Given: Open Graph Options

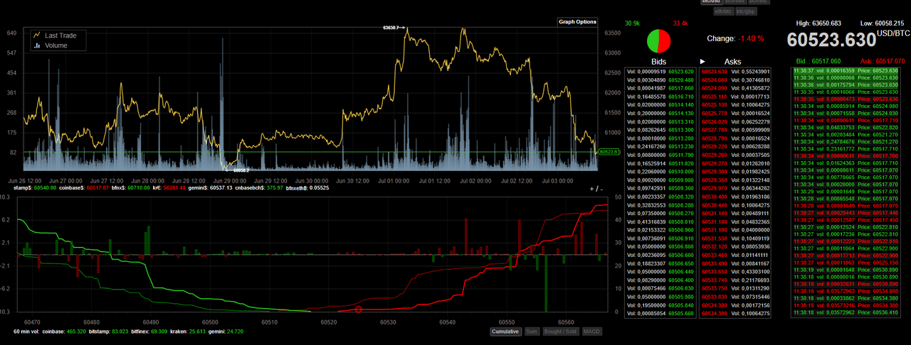Looking at the screenshot, I should coord(577,22).
